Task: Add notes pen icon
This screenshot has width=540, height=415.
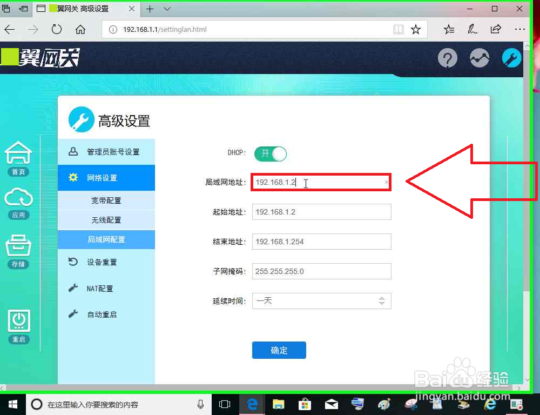Action: coord(472,30)
